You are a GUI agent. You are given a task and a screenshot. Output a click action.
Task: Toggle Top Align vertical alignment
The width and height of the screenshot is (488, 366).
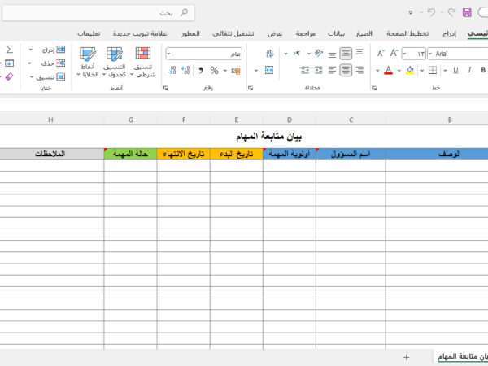click(x=359, y=52)
